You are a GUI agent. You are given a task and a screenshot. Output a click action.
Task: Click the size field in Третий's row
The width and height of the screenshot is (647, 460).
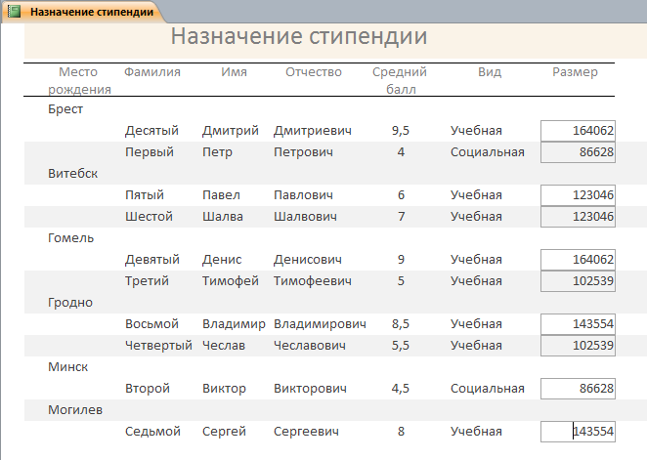(578, 281)
